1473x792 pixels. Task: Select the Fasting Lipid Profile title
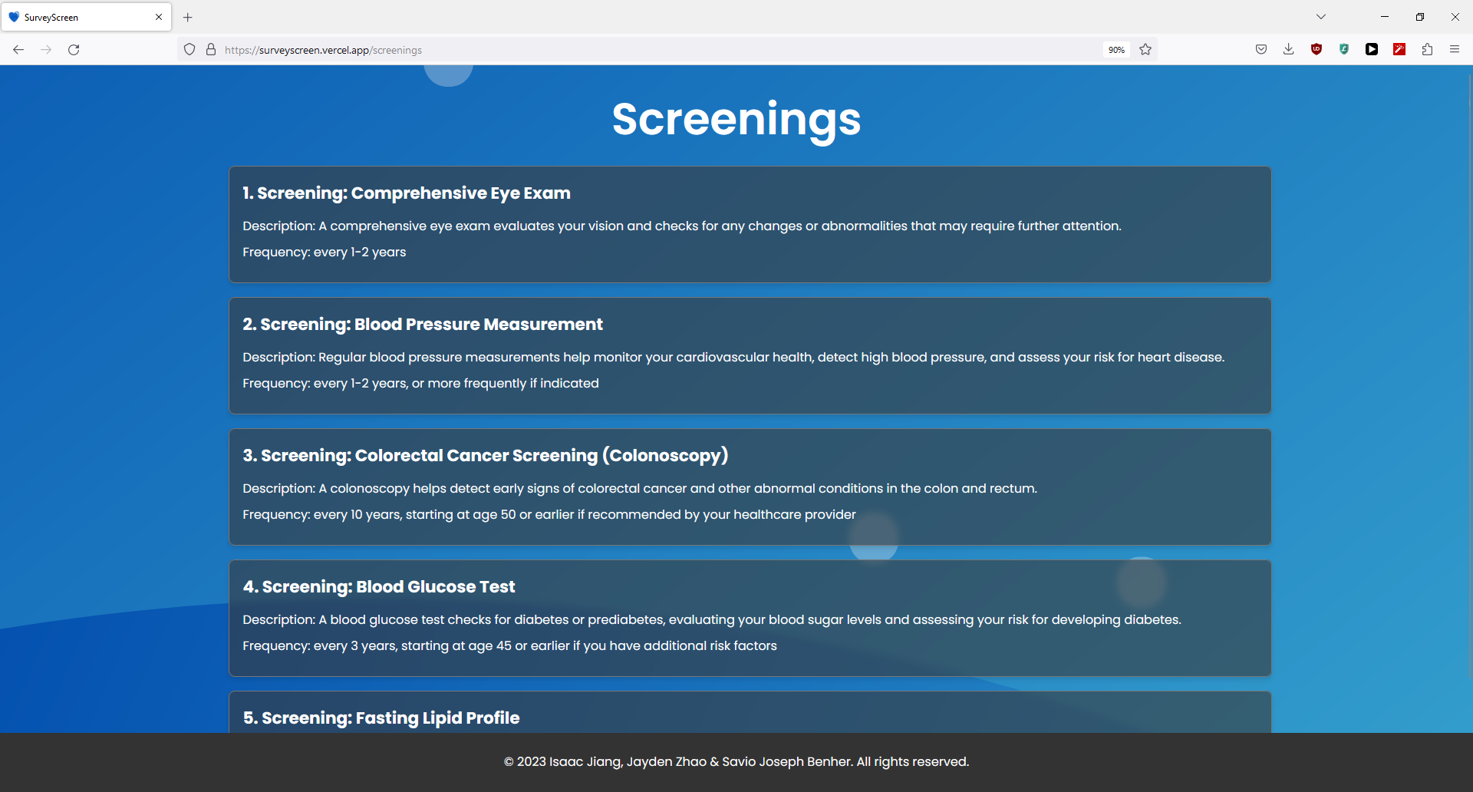(x=381, y=718)
